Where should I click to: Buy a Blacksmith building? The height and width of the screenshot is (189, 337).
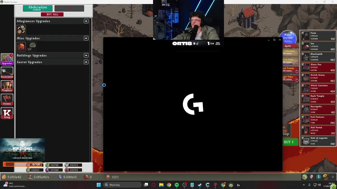318,57
